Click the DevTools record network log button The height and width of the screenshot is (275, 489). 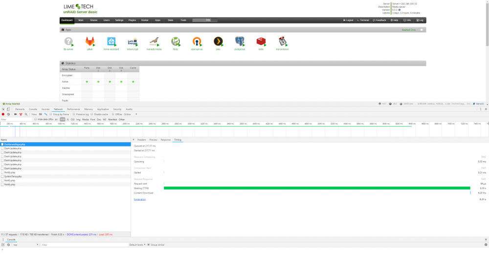tap(3, 114)
